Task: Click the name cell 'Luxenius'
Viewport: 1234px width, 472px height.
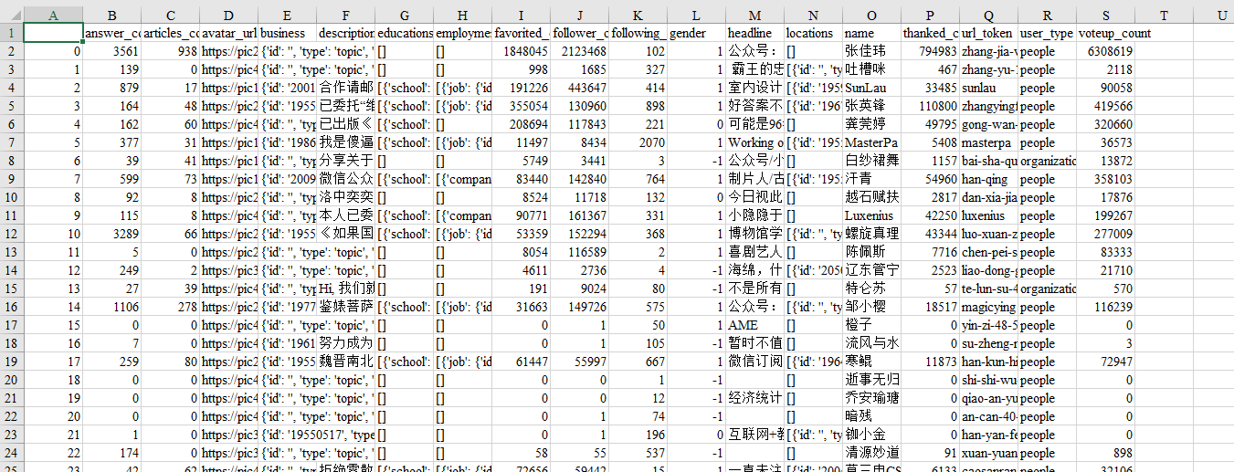Action: click(x=872, y=215)
